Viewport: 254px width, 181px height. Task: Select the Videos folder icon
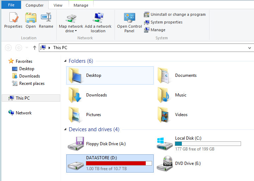point(164,115)
